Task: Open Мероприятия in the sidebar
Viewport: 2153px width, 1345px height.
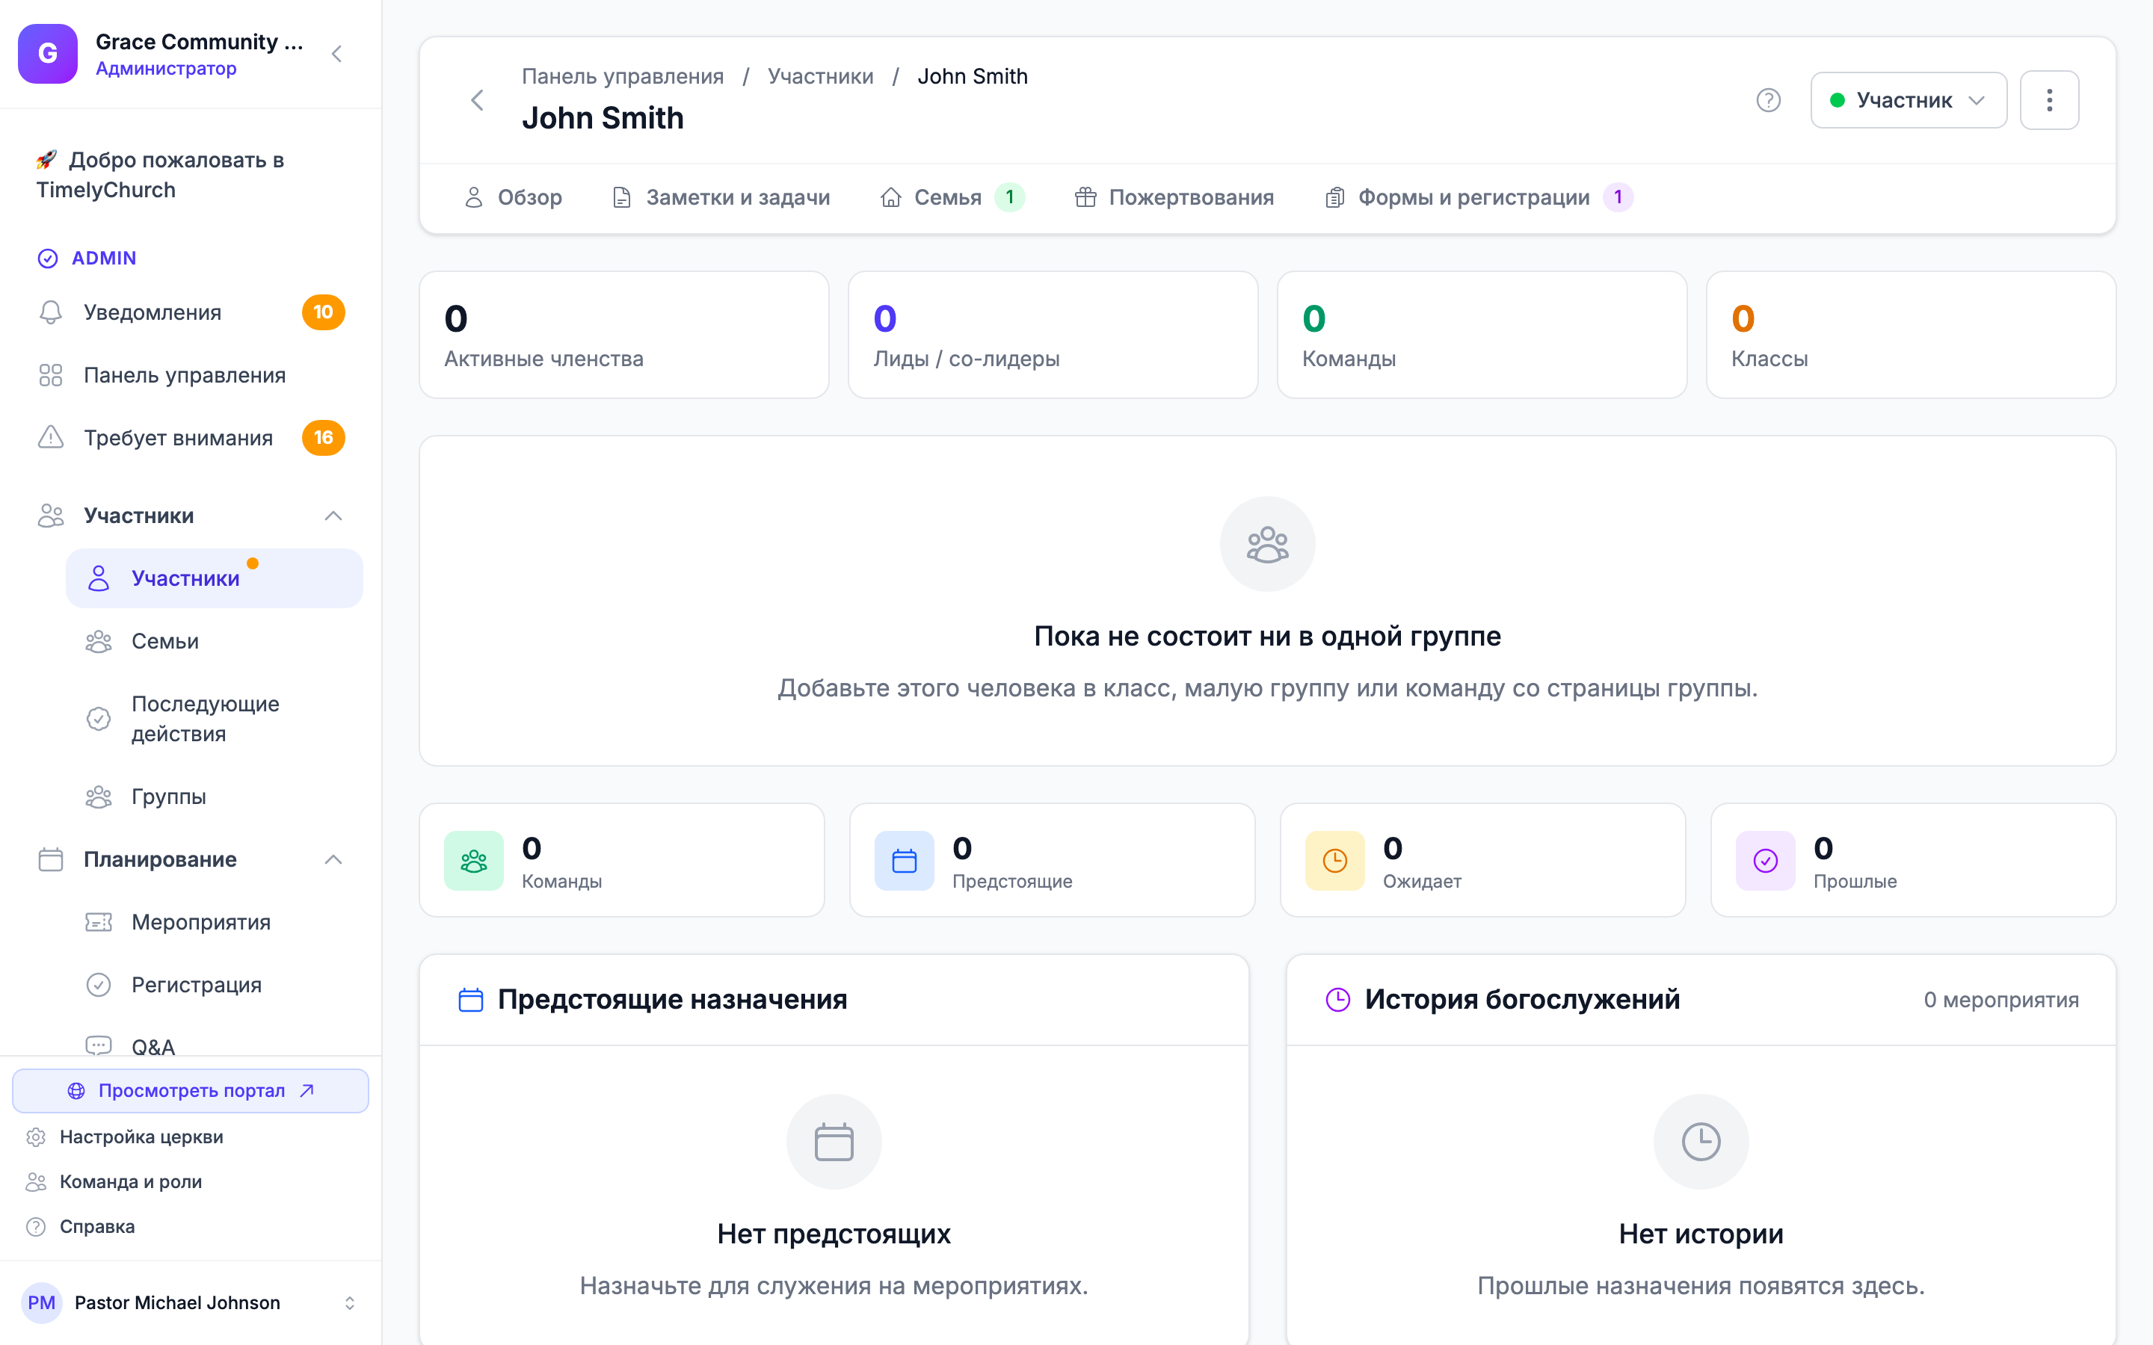Action: [215, 923]
